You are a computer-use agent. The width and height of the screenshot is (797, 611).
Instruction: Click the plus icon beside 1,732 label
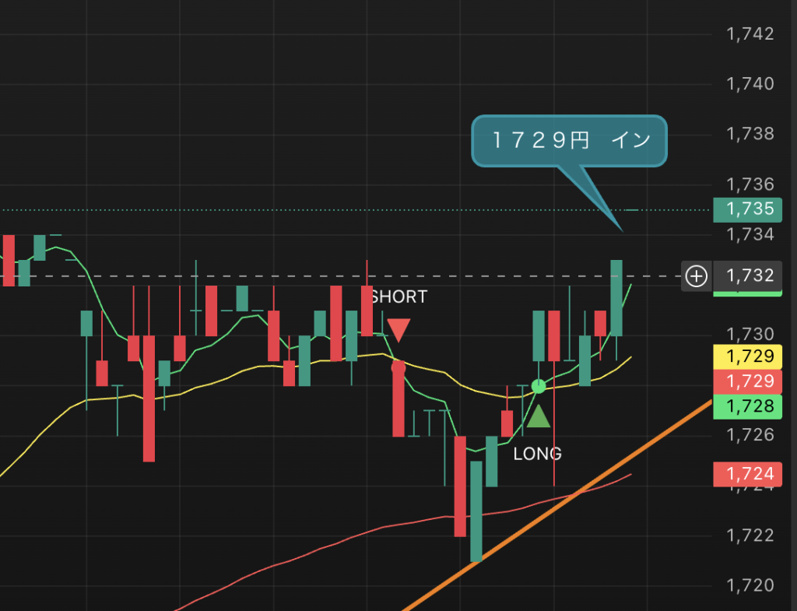pos(696,276)
